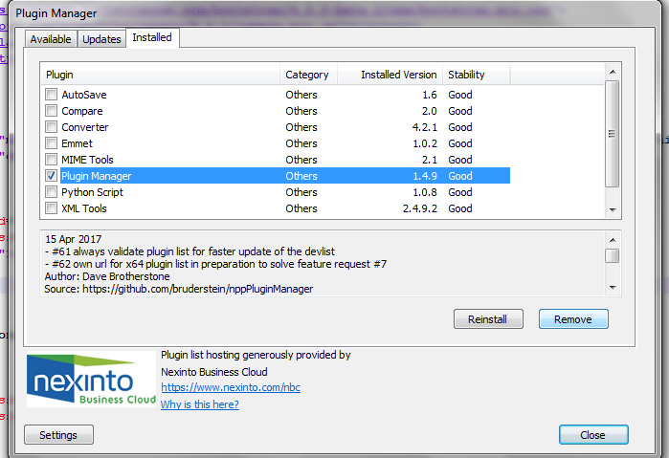Sort list by Category column header
Screen dimensions: 669x458
tap(308, 75)
